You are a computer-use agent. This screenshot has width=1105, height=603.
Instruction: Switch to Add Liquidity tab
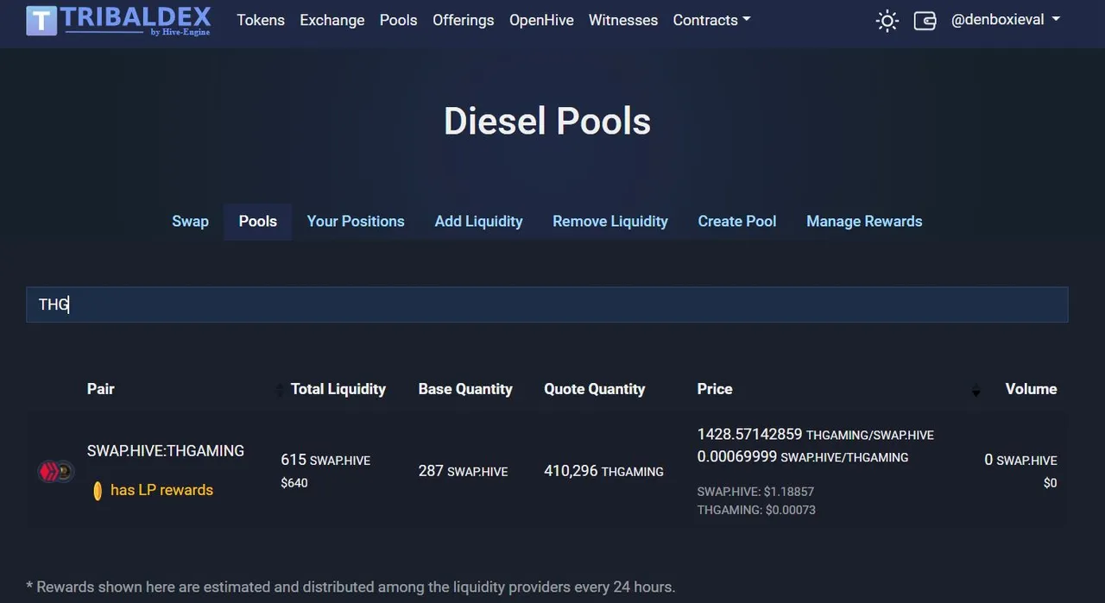(x=478, y=222)
